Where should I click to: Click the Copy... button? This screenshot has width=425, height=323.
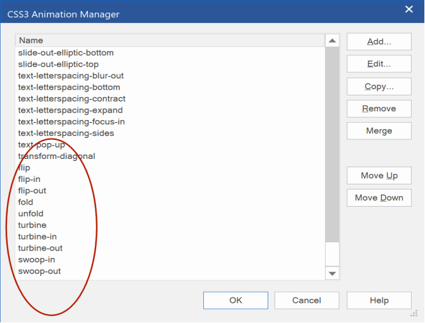pos(379,86)
